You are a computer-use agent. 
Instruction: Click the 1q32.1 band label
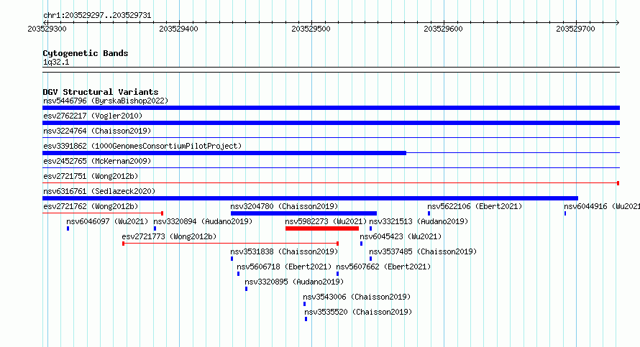(56, 63)
